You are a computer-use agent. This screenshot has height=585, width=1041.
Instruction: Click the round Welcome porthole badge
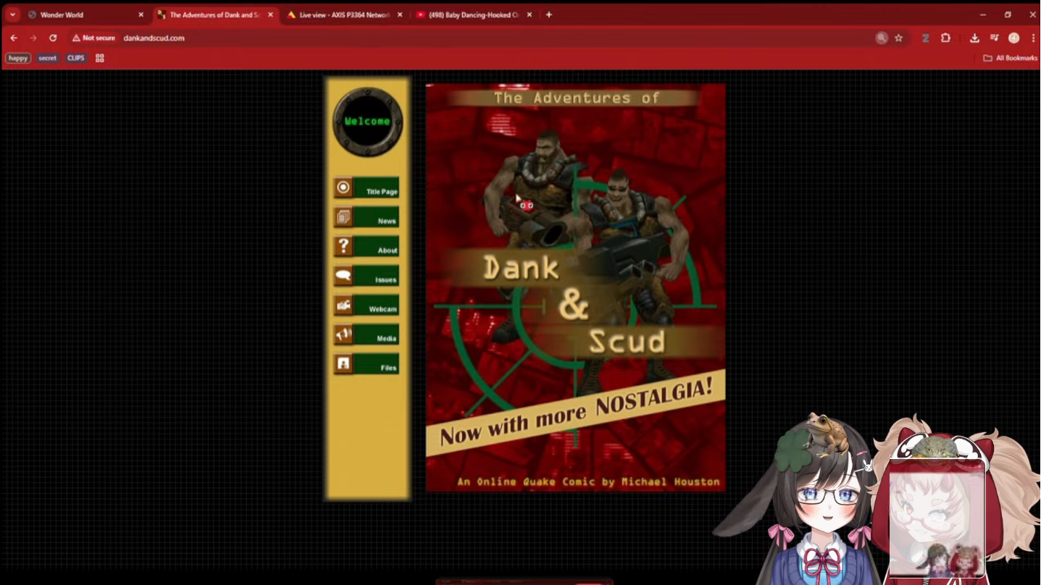pos(368,122)
